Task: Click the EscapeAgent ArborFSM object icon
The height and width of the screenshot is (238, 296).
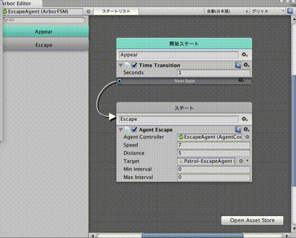Action: coord(5,12)
